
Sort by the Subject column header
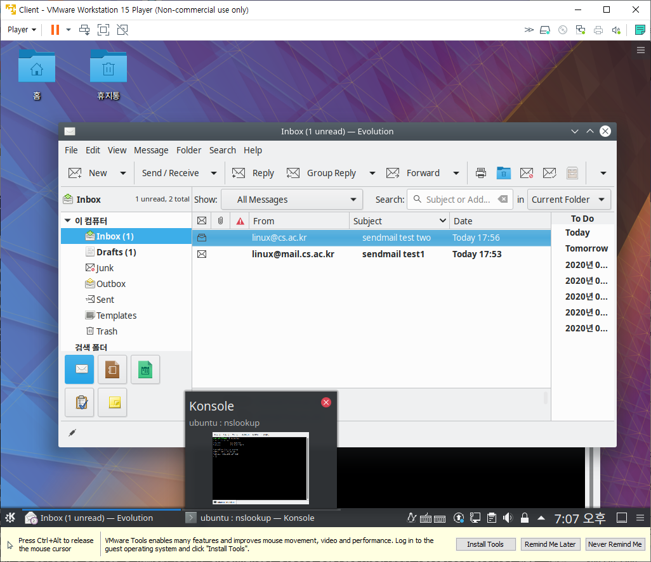point(399,221)
